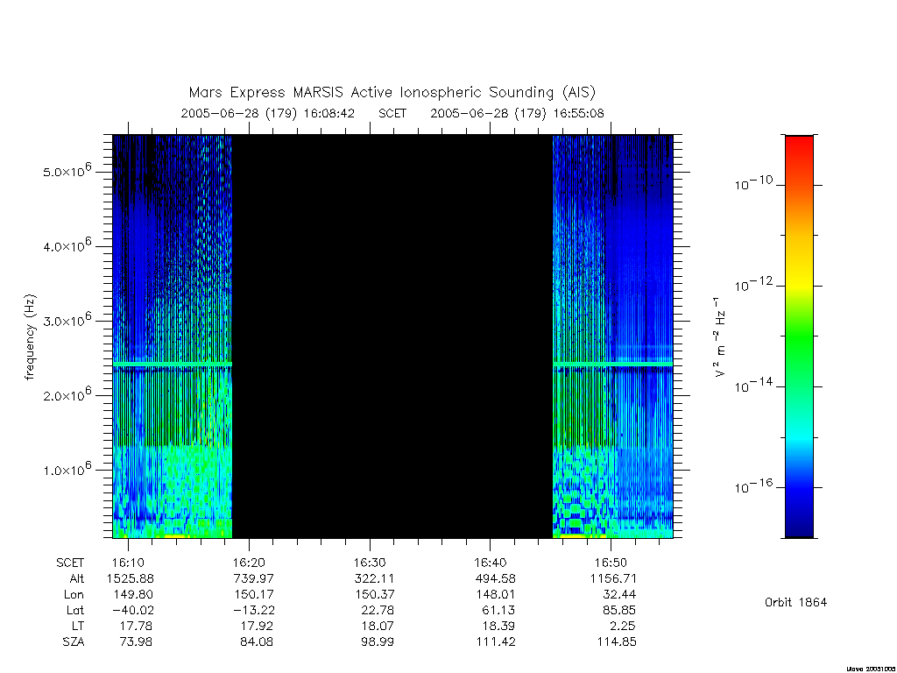This screenshot has width=897, height=673.
Task: Click the 4.0×10⁶ frequency tick label
Action: pos(67,245)
